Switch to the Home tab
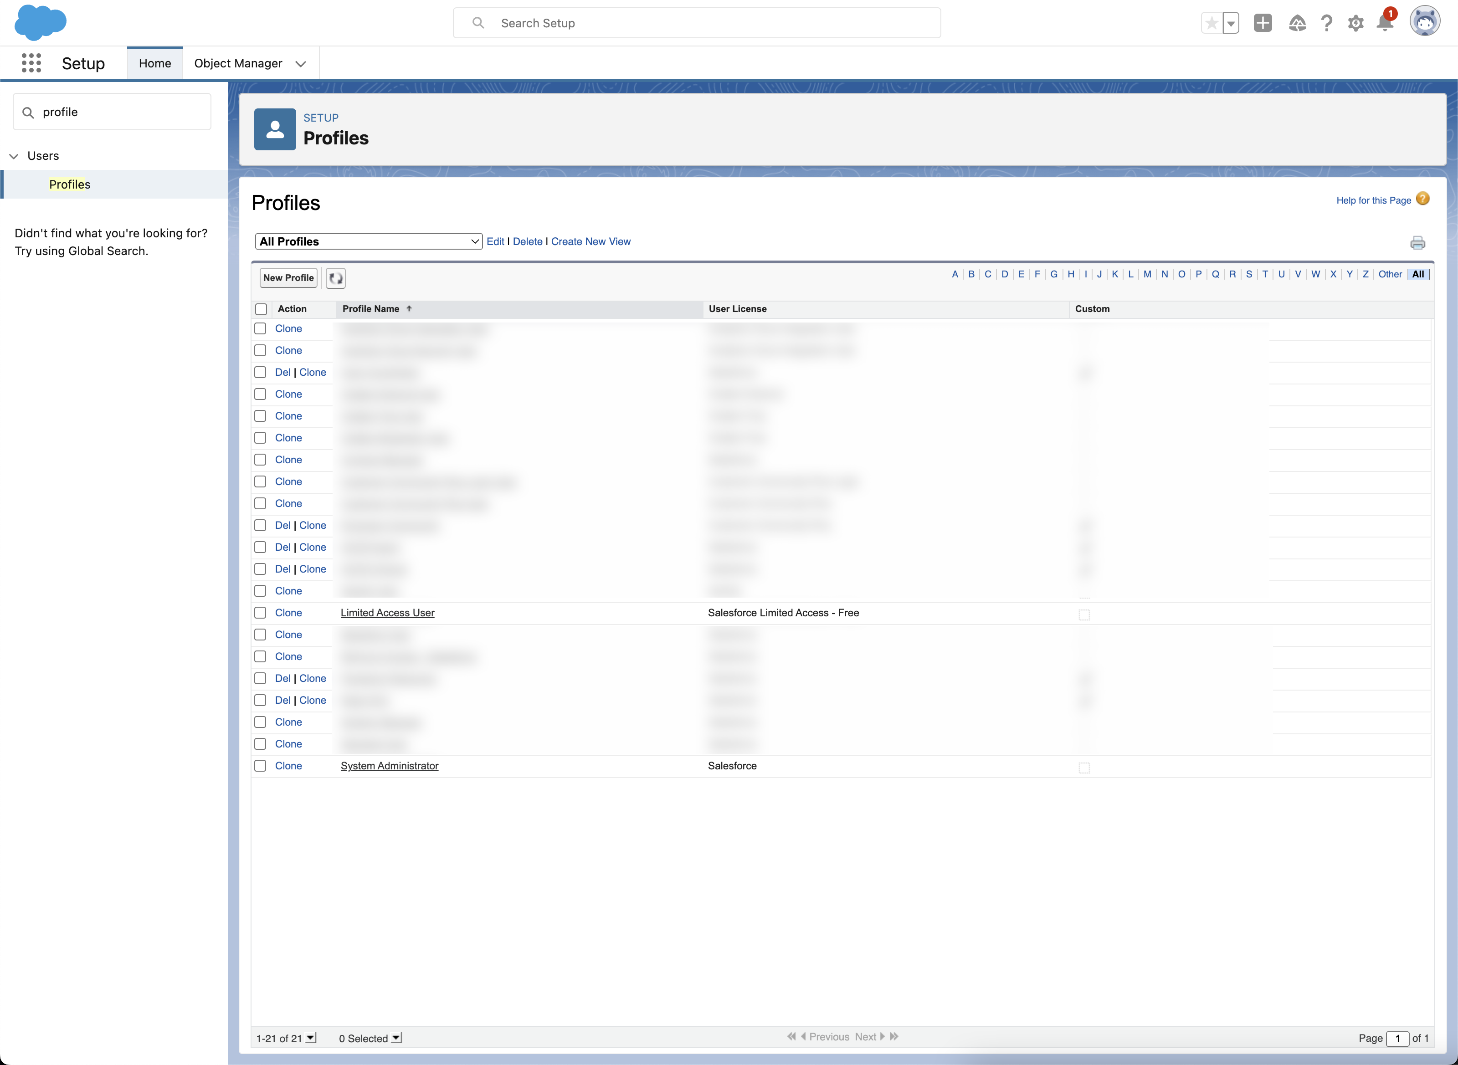The height and width of the screenshot is (1065, 1458). tap(155, 63)
